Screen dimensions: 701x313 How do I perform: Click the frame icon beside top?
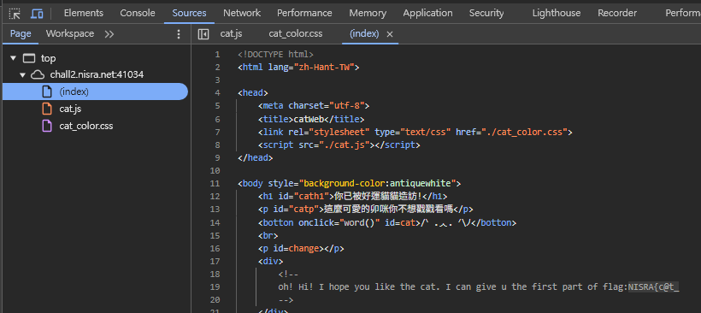29,58
